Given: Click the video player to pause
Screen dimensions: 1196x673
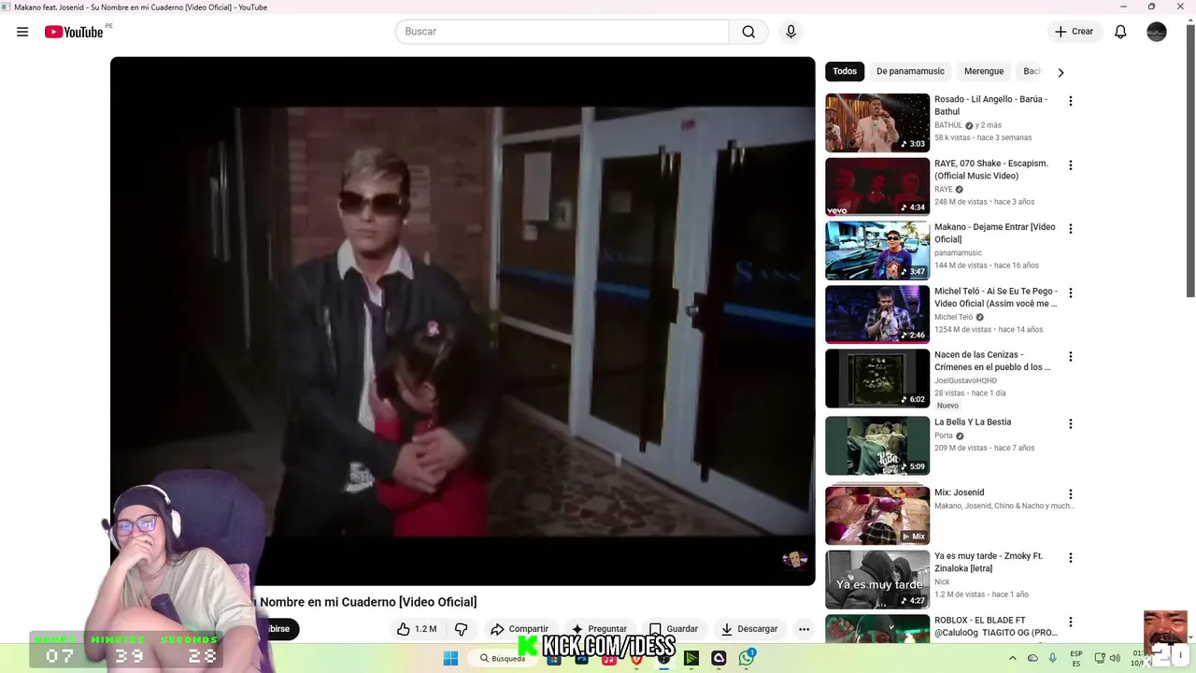Looking at the screenshot, I should click(463, 321).
